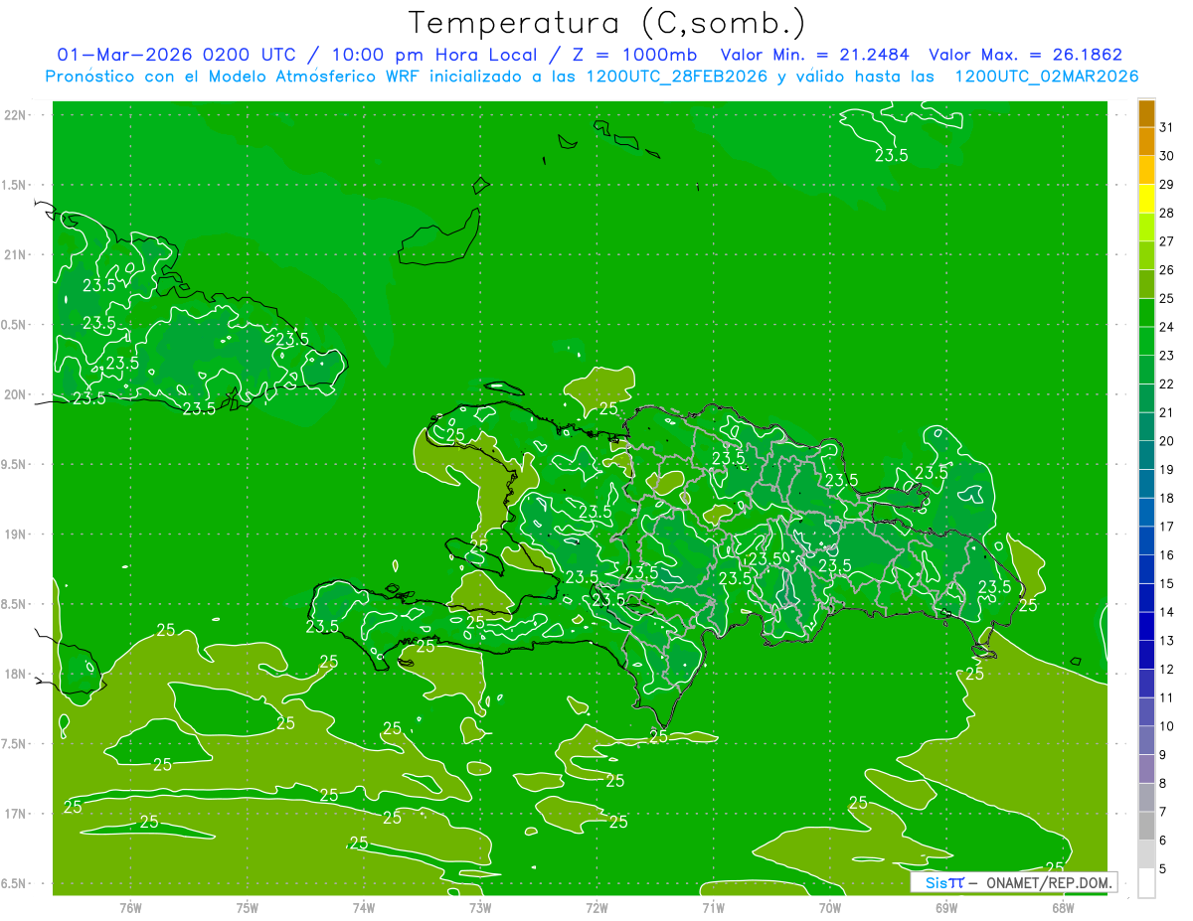
Task: Click the "72W" longitude label
Action: pyautogui.click(x=596, y=907)
